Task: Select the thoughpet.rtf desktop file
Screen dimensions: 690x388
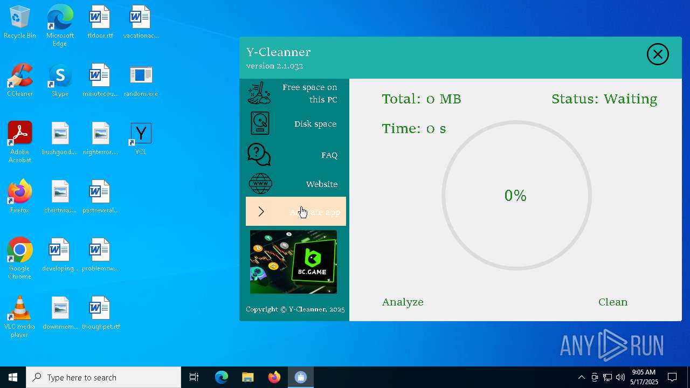Action: (x=100, y=314)
